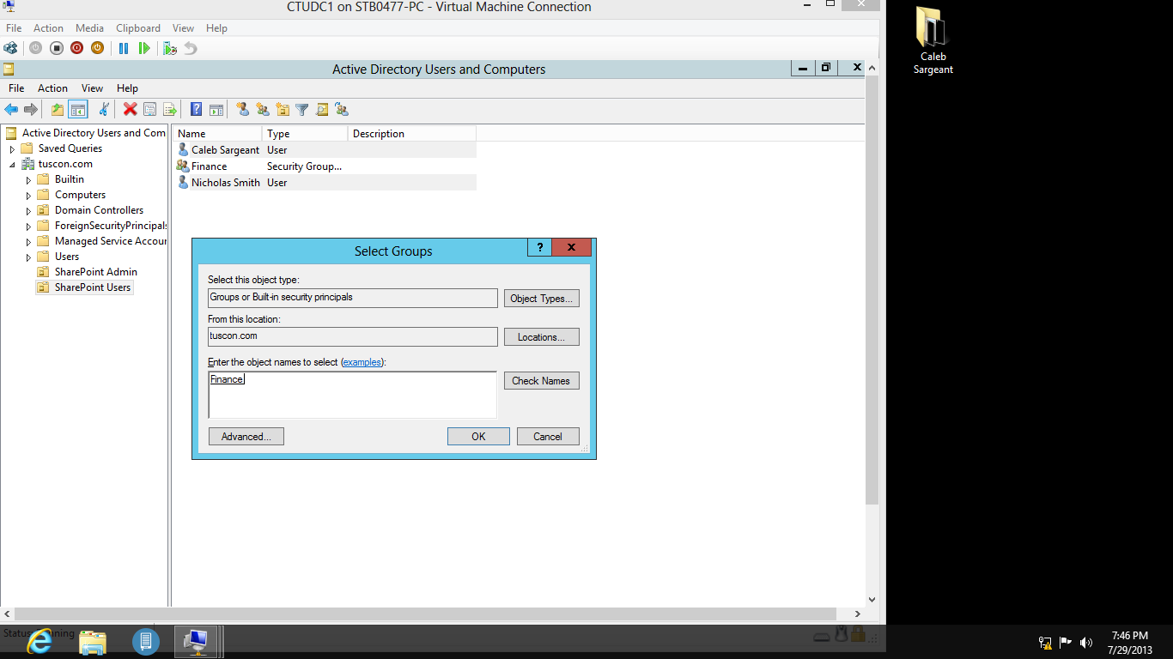
Task: Toggle the Show/Hide Console Tree icon
Action: (78, 109)
